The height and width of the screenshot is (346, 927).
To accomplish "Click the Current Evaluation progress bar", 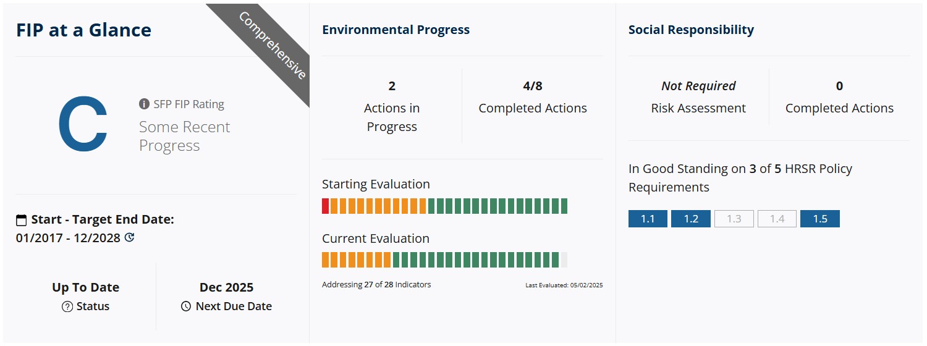I will click(x=444, y=260).
